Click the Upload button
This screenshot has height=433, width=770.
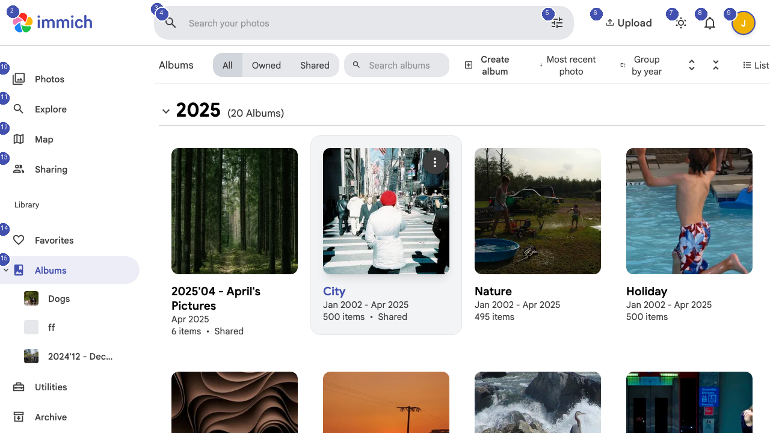[629, 23]
